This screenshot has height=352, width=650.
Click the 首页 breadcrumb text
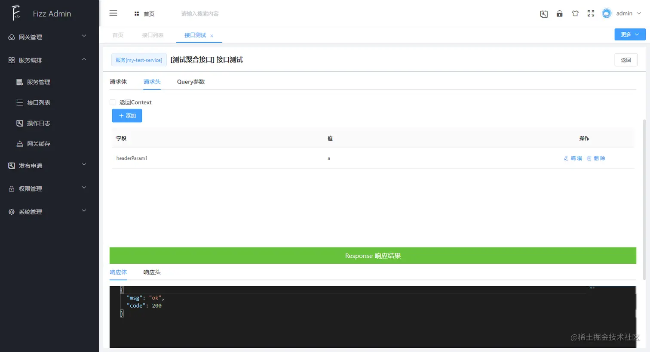point(149,14)
